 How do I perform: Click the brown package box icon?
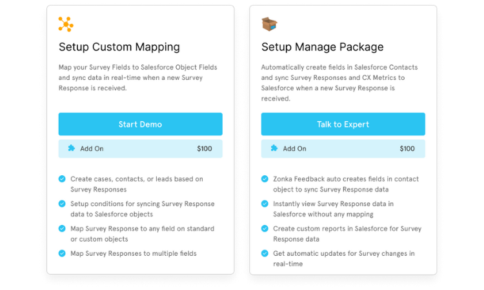[269, 24]
